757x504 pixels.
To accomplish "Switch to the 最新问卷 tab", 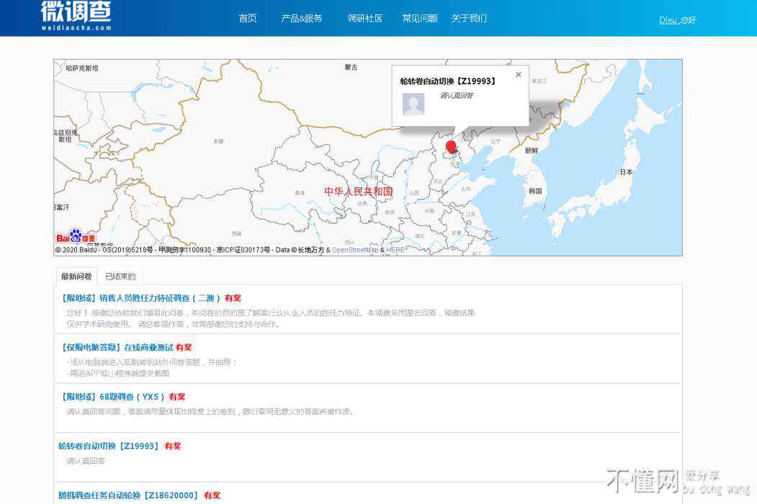I will tap(76, 276).
